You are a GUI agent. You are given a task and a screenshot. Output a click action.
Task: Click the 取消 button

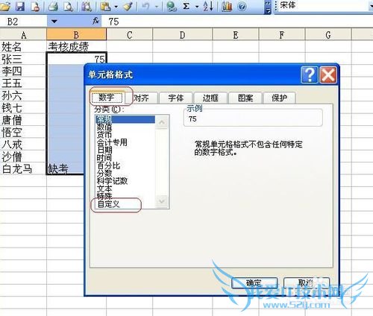(x=307, y=282)
